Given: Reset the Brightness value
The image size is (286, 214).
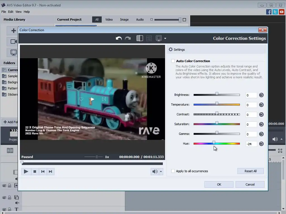Looking at the screenshot, I should [261, 95].
